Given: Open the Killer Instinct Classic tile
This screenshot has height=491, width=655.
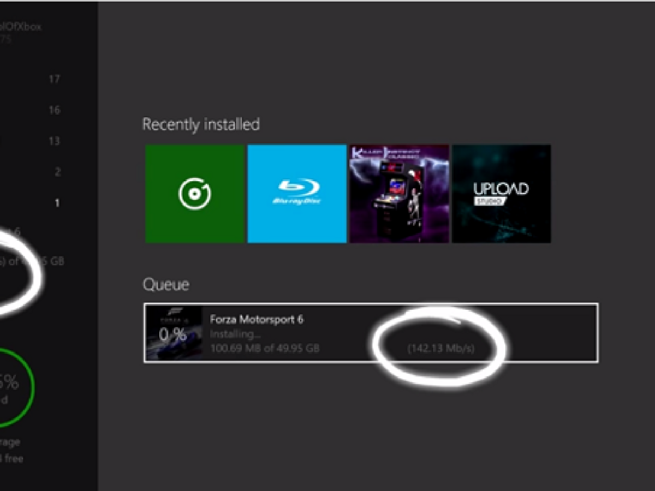Looking at the screenshot, I should click(x=399, y=194).
